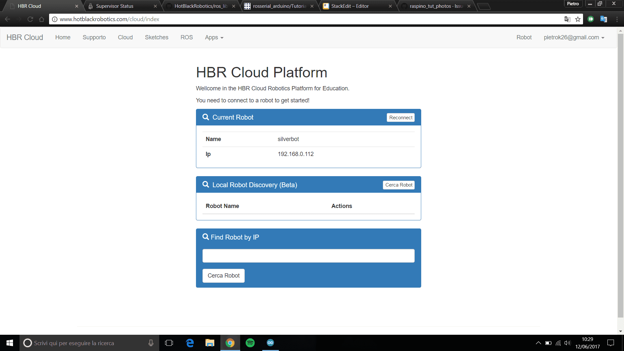
Task: Click the browser home icon
Action: pos(42,19)
